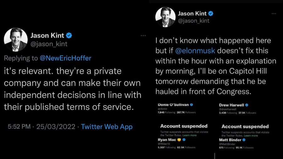Click the Jason Kint name in left tweet

pyautogui.click(x=47, y=35)
